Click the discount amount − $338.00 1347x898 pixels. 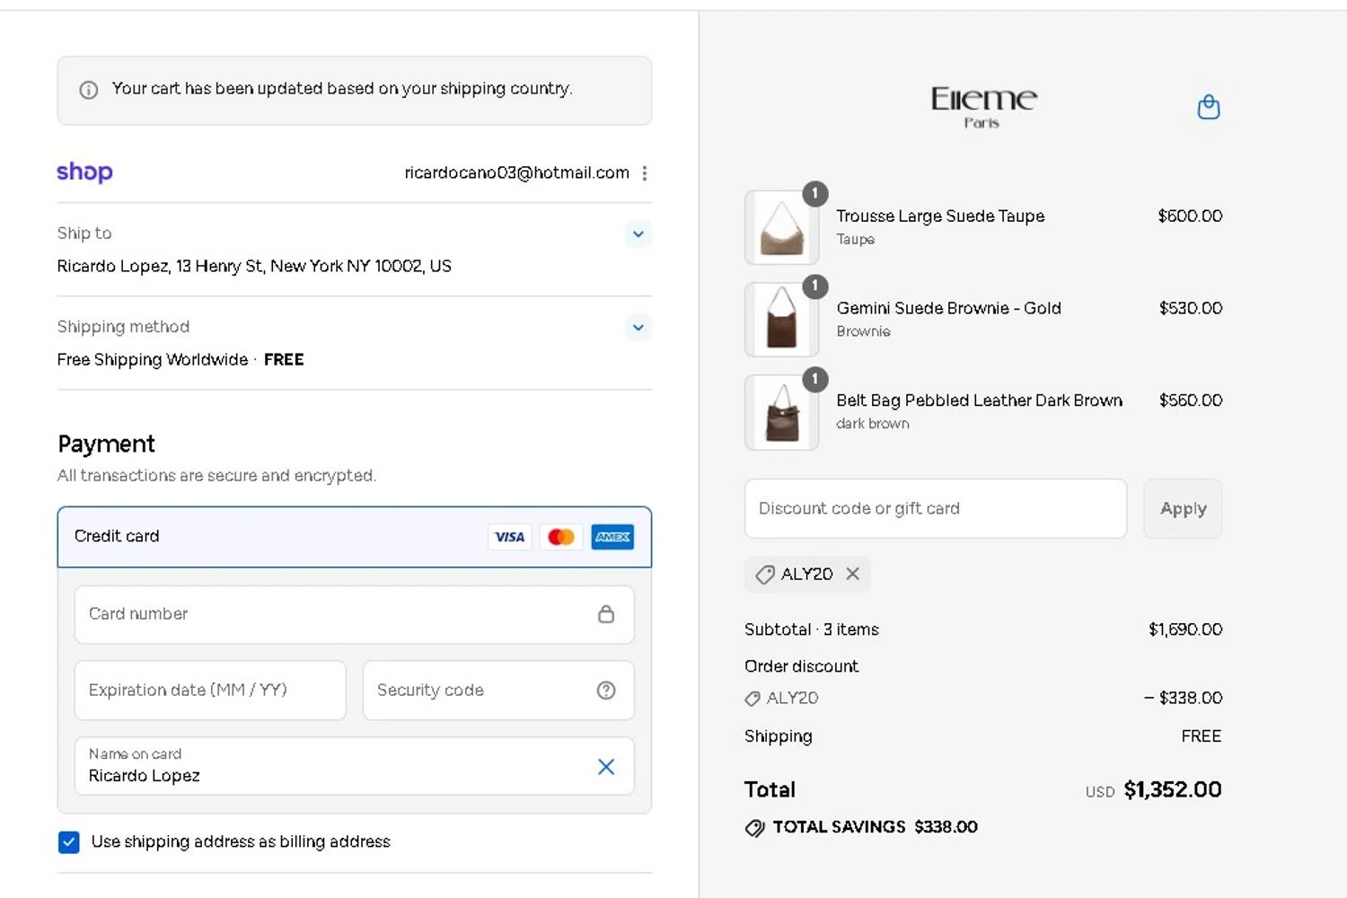(x=1183, y=699)
